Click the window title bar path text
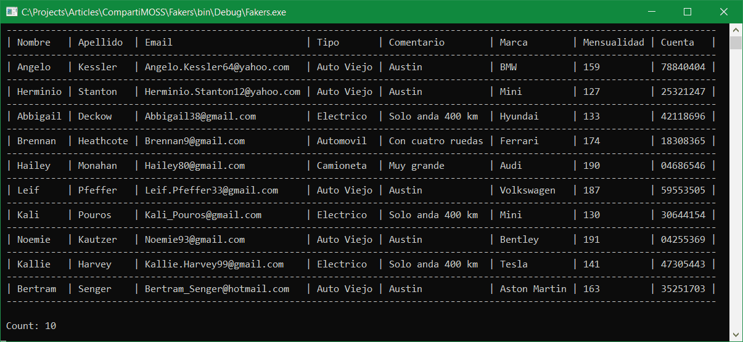 [154, 12]
